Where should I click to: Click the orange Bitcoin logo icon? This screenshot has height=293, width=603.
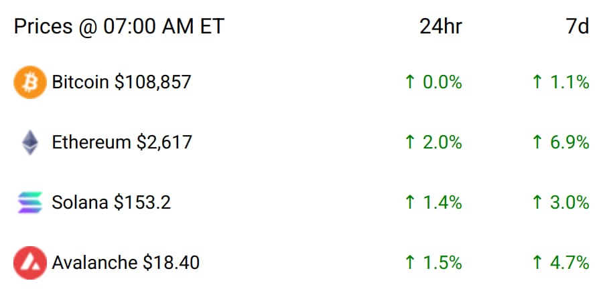coord(30,82)
